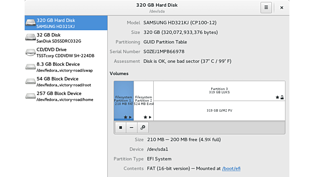Select the 54 GB root block device
The width and height of the screenshot is (314, 177).
coord(66,82)
